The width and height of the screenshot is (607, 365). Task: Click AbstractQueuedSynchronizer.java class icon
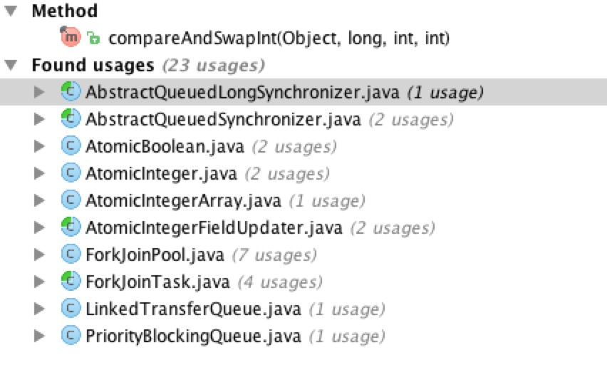[x=70, y=119]
